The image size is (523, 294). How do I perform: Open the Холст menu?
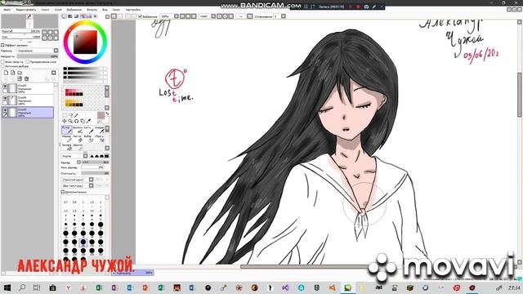[45, 10]
